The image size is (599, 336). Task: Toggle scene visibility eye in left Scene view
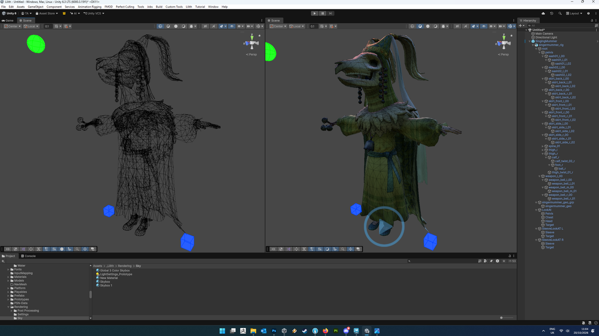pyautogui.click(x=232, y=26)
